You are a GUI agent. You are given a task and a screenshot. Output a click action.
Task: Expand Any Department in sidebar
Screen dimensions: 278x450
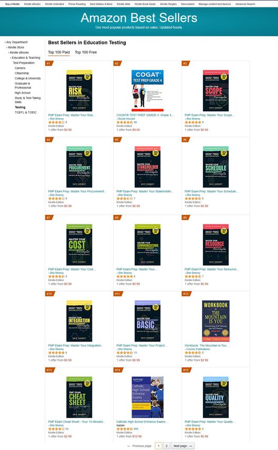17,42
